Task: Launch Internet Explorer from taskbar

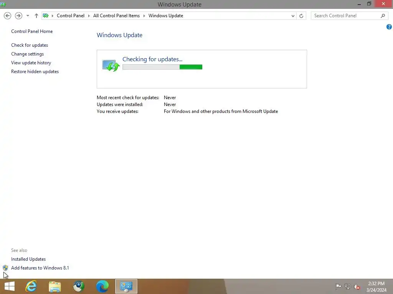Action: (x=31, y=286)
